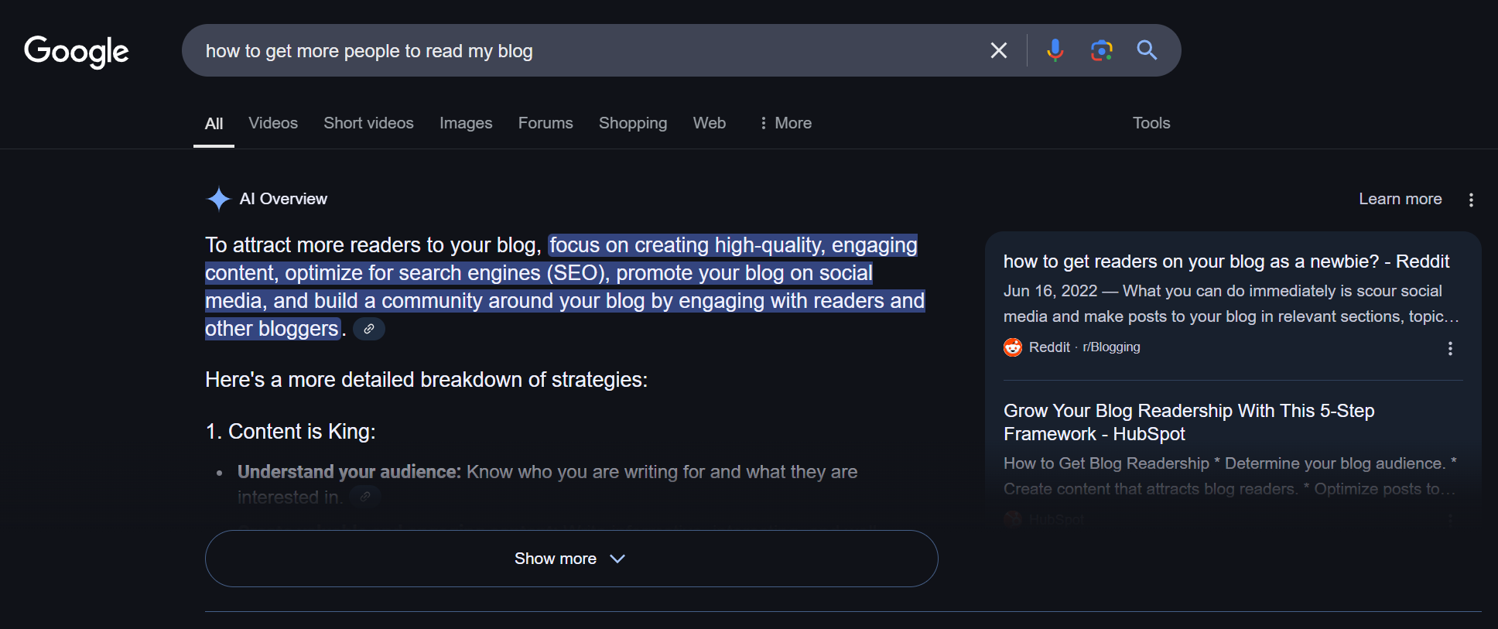Click the Reddit logo icon in source card
The width and height of the screenshot is (1498, 629).
(1013, 347)
